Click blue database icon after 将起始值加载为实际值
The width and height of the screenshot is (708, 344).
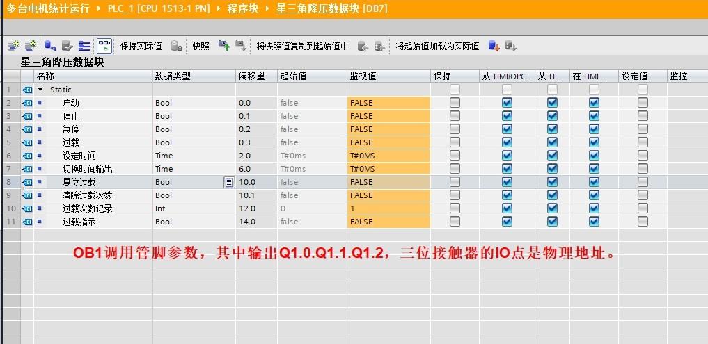[494, 46]
